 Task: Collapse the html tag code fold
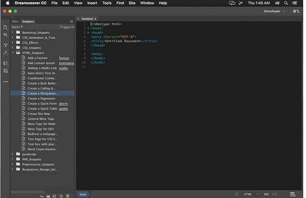coord(88,28)
